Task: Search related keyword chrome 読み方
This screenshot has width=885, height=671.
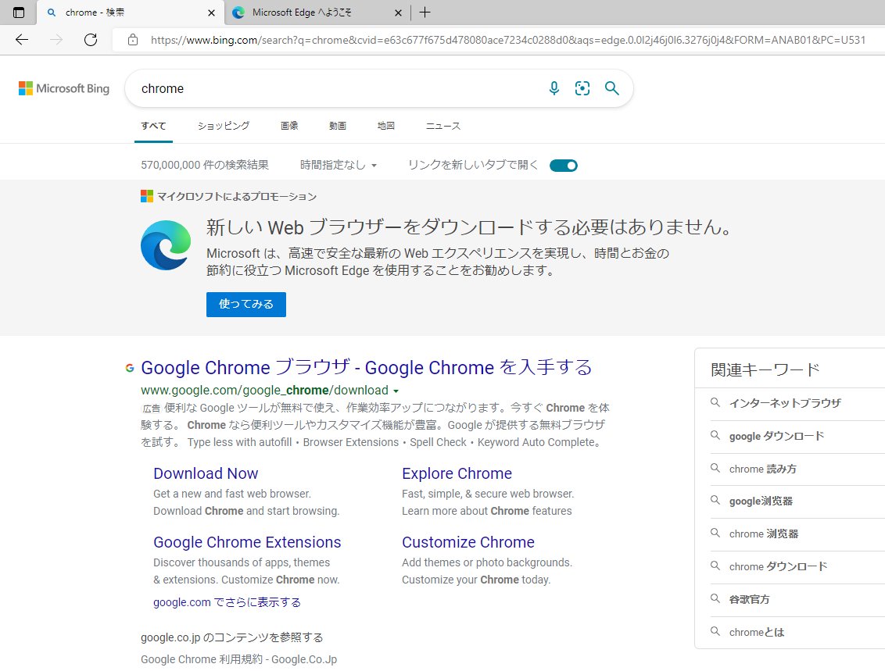Action: pos(762,469)
